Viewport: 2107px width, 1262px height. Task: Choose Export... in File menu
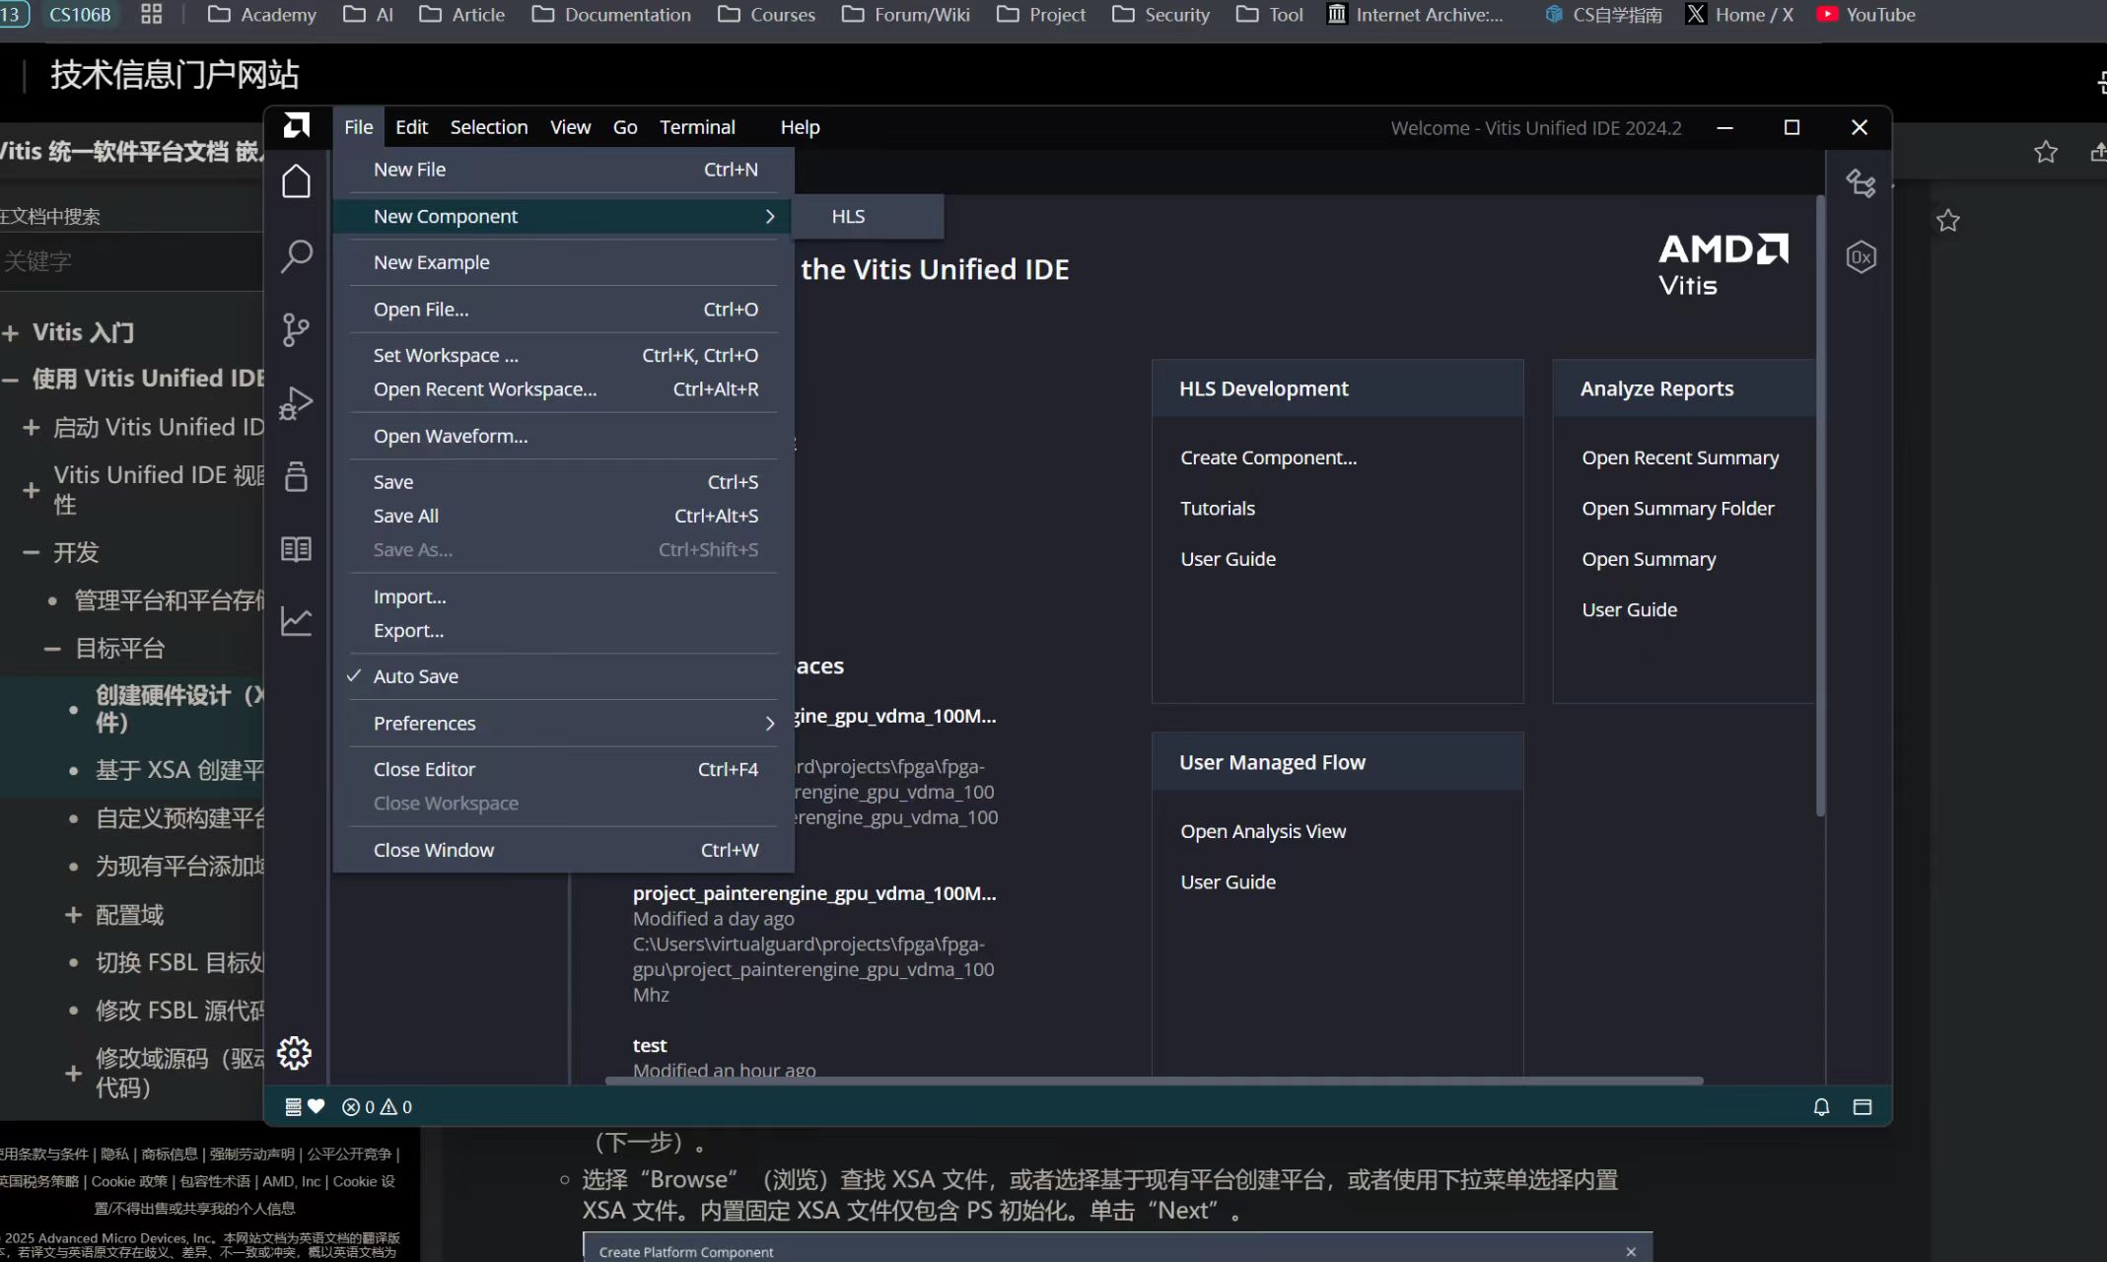pyautogui.click(x=563, y=630)
